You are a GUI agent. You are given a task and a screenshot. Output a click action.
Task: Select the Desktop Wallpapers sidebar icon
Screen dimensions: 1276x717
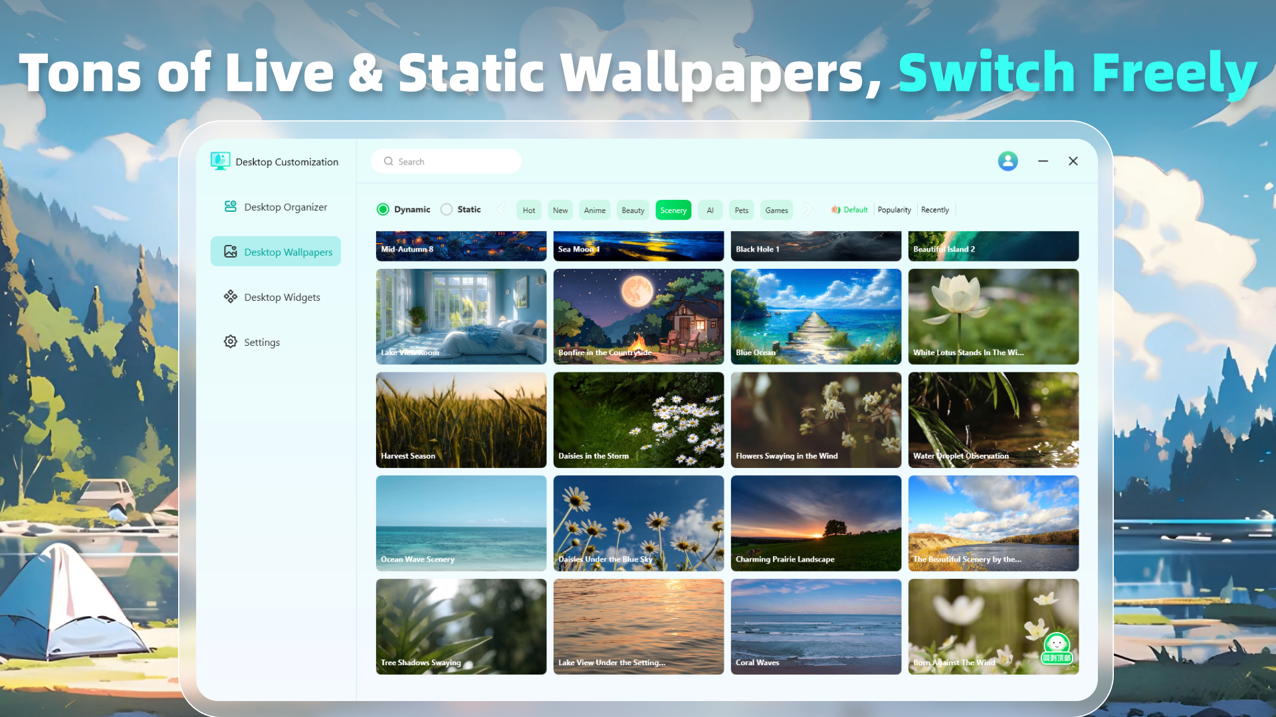pyautogui.click(x=231, y=252)
